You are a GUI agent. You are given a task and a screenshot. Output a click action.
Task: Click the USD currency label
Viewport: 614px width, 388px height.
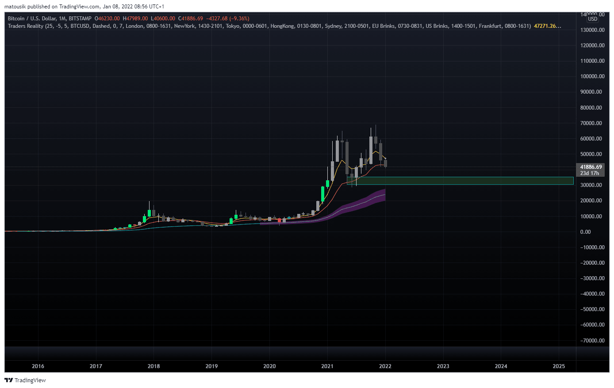592,19
